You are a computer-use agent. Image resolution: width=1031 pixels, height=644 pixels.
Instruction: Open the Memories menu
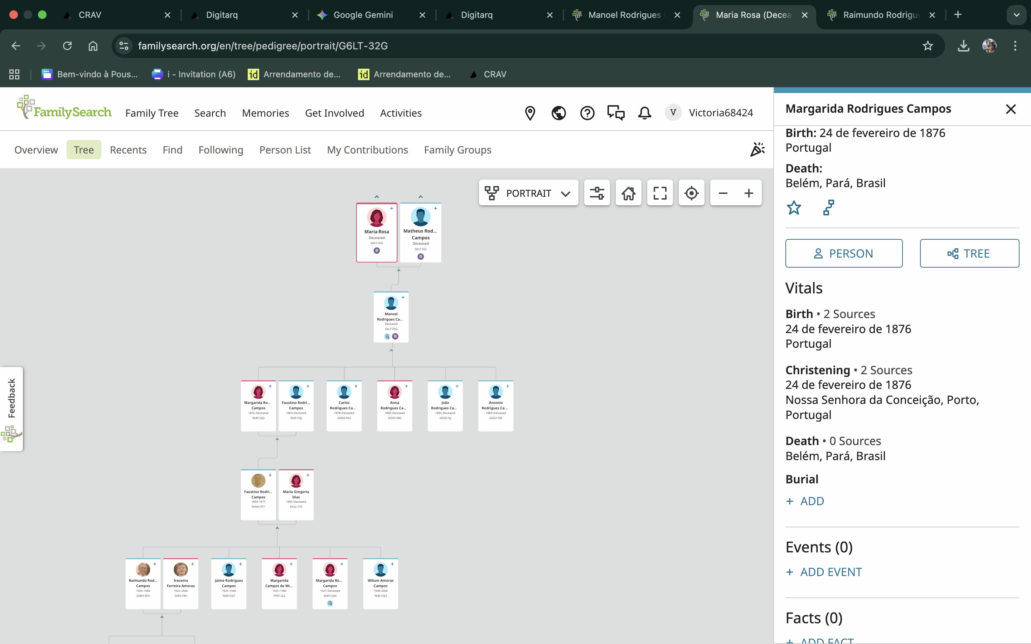[x=265, y=113]
